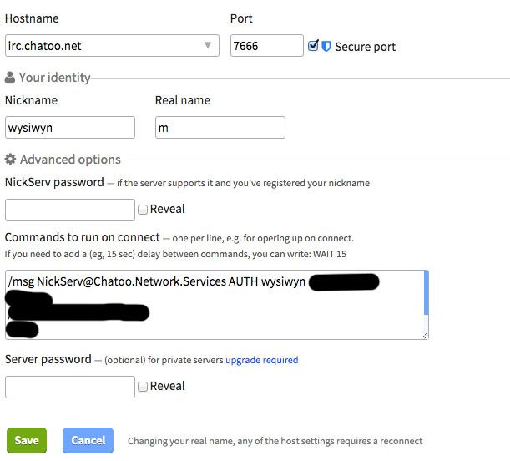Cancel the settings changes
The width and height of the screenshot is (510, 461).
[88, 440]
